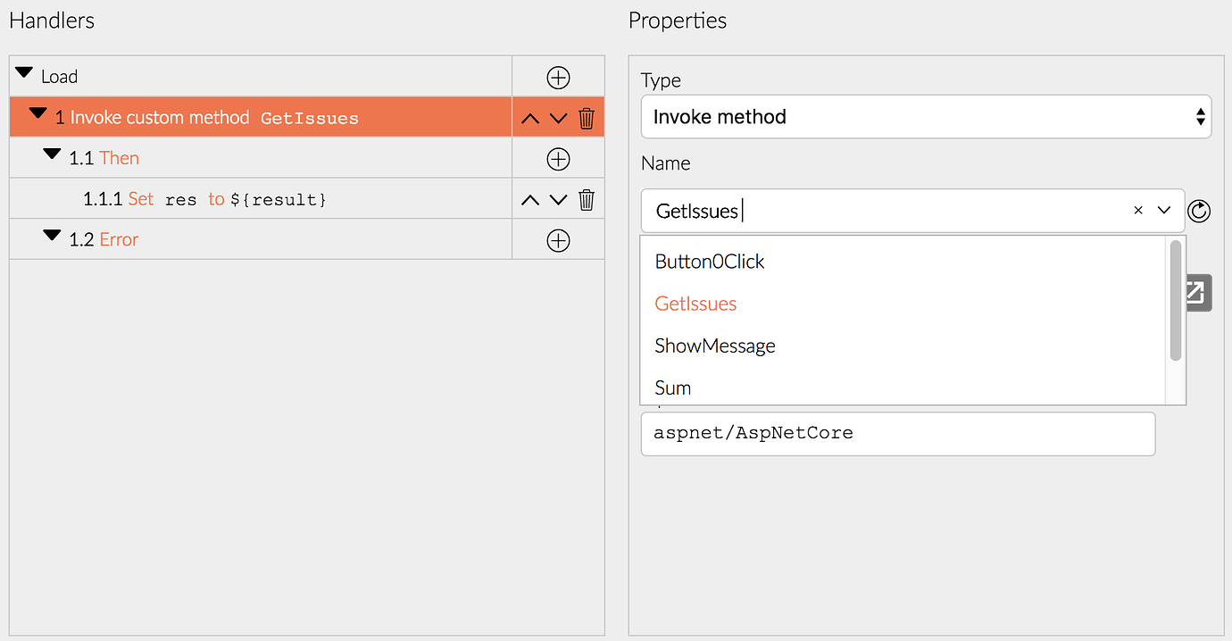The width and height of the screenshot is (1232, 641).
Task: Add a new handler to the Load event
Action: 557,76
